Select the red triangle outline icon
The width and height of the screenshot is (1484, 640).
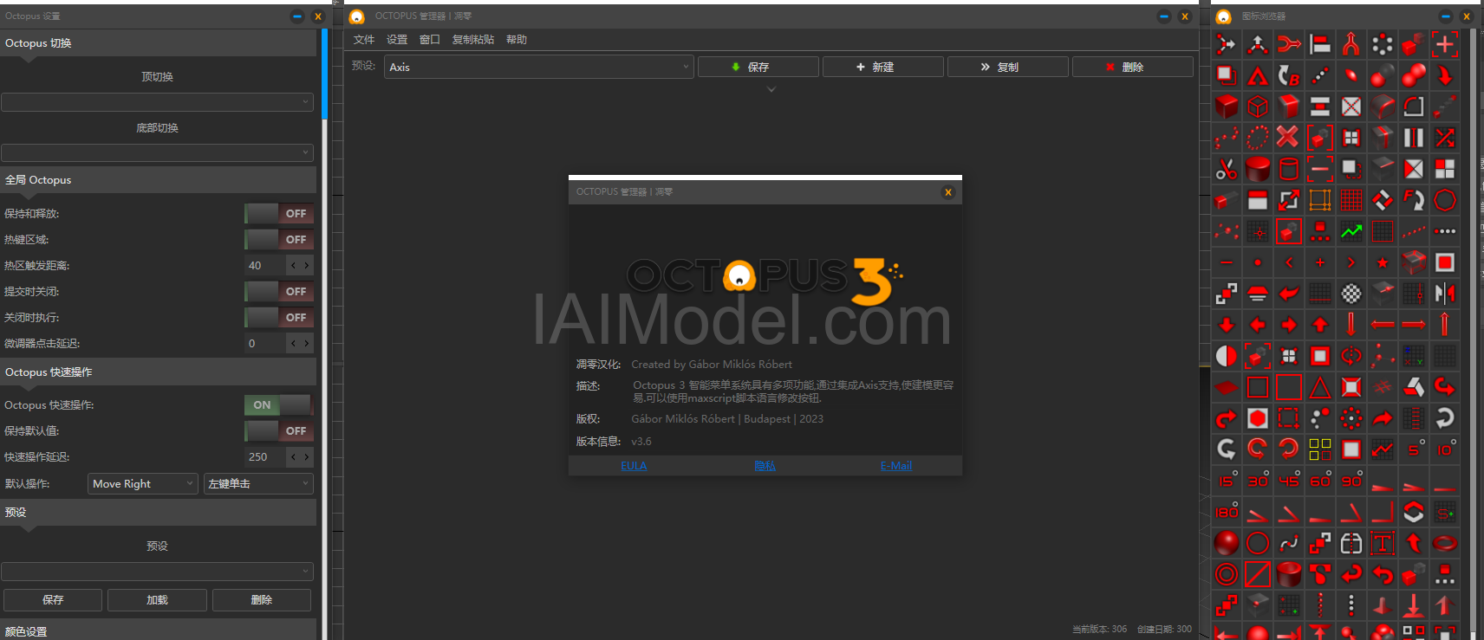[x=1320, y=387]
